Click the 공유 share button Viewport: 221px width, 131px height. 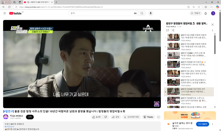(116, 117)
